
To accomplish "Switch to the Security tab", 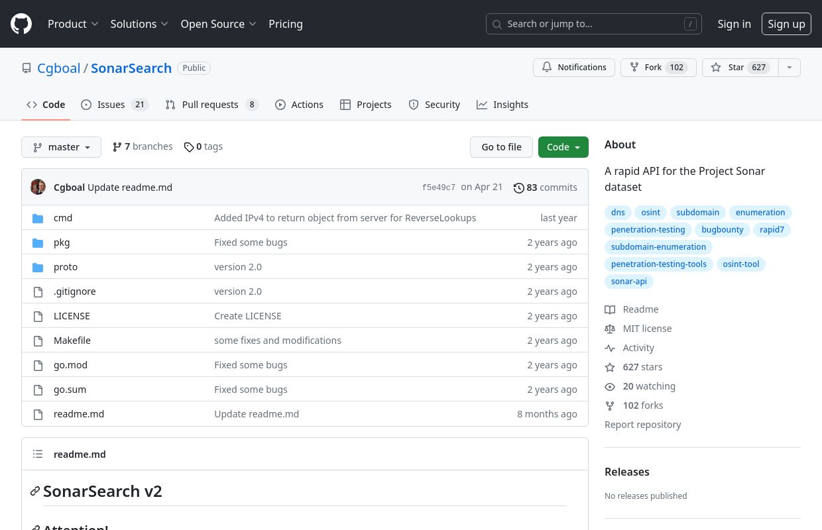I will click(x=434, y=105).
